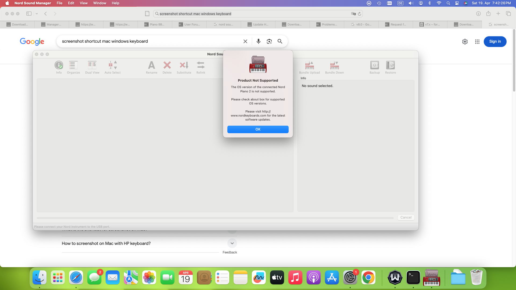Screen dimensions: 516x290
Task: Open the Apple menu
Action: pos(7,3)
